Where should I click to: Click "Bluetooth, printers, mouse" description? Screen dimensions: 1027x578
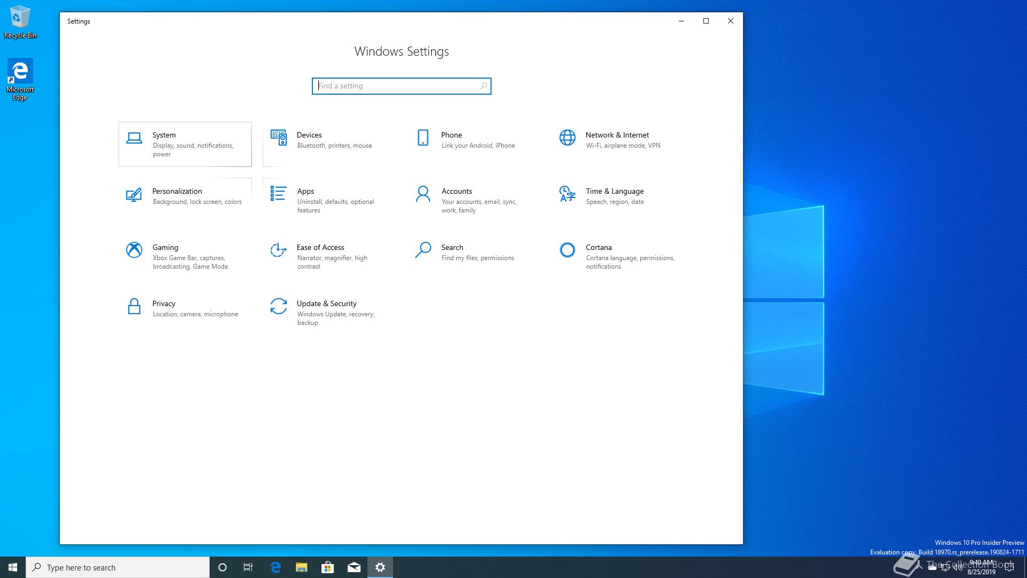[335, 146]
